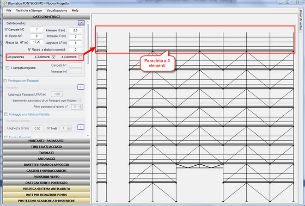Screen dimensions: 305x206
Task: Click the help icon beside Partenza Ristretta
Action: tap(81, 127)
